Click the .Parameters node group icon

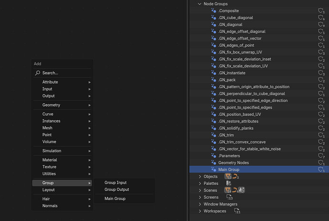click(214, 156)
